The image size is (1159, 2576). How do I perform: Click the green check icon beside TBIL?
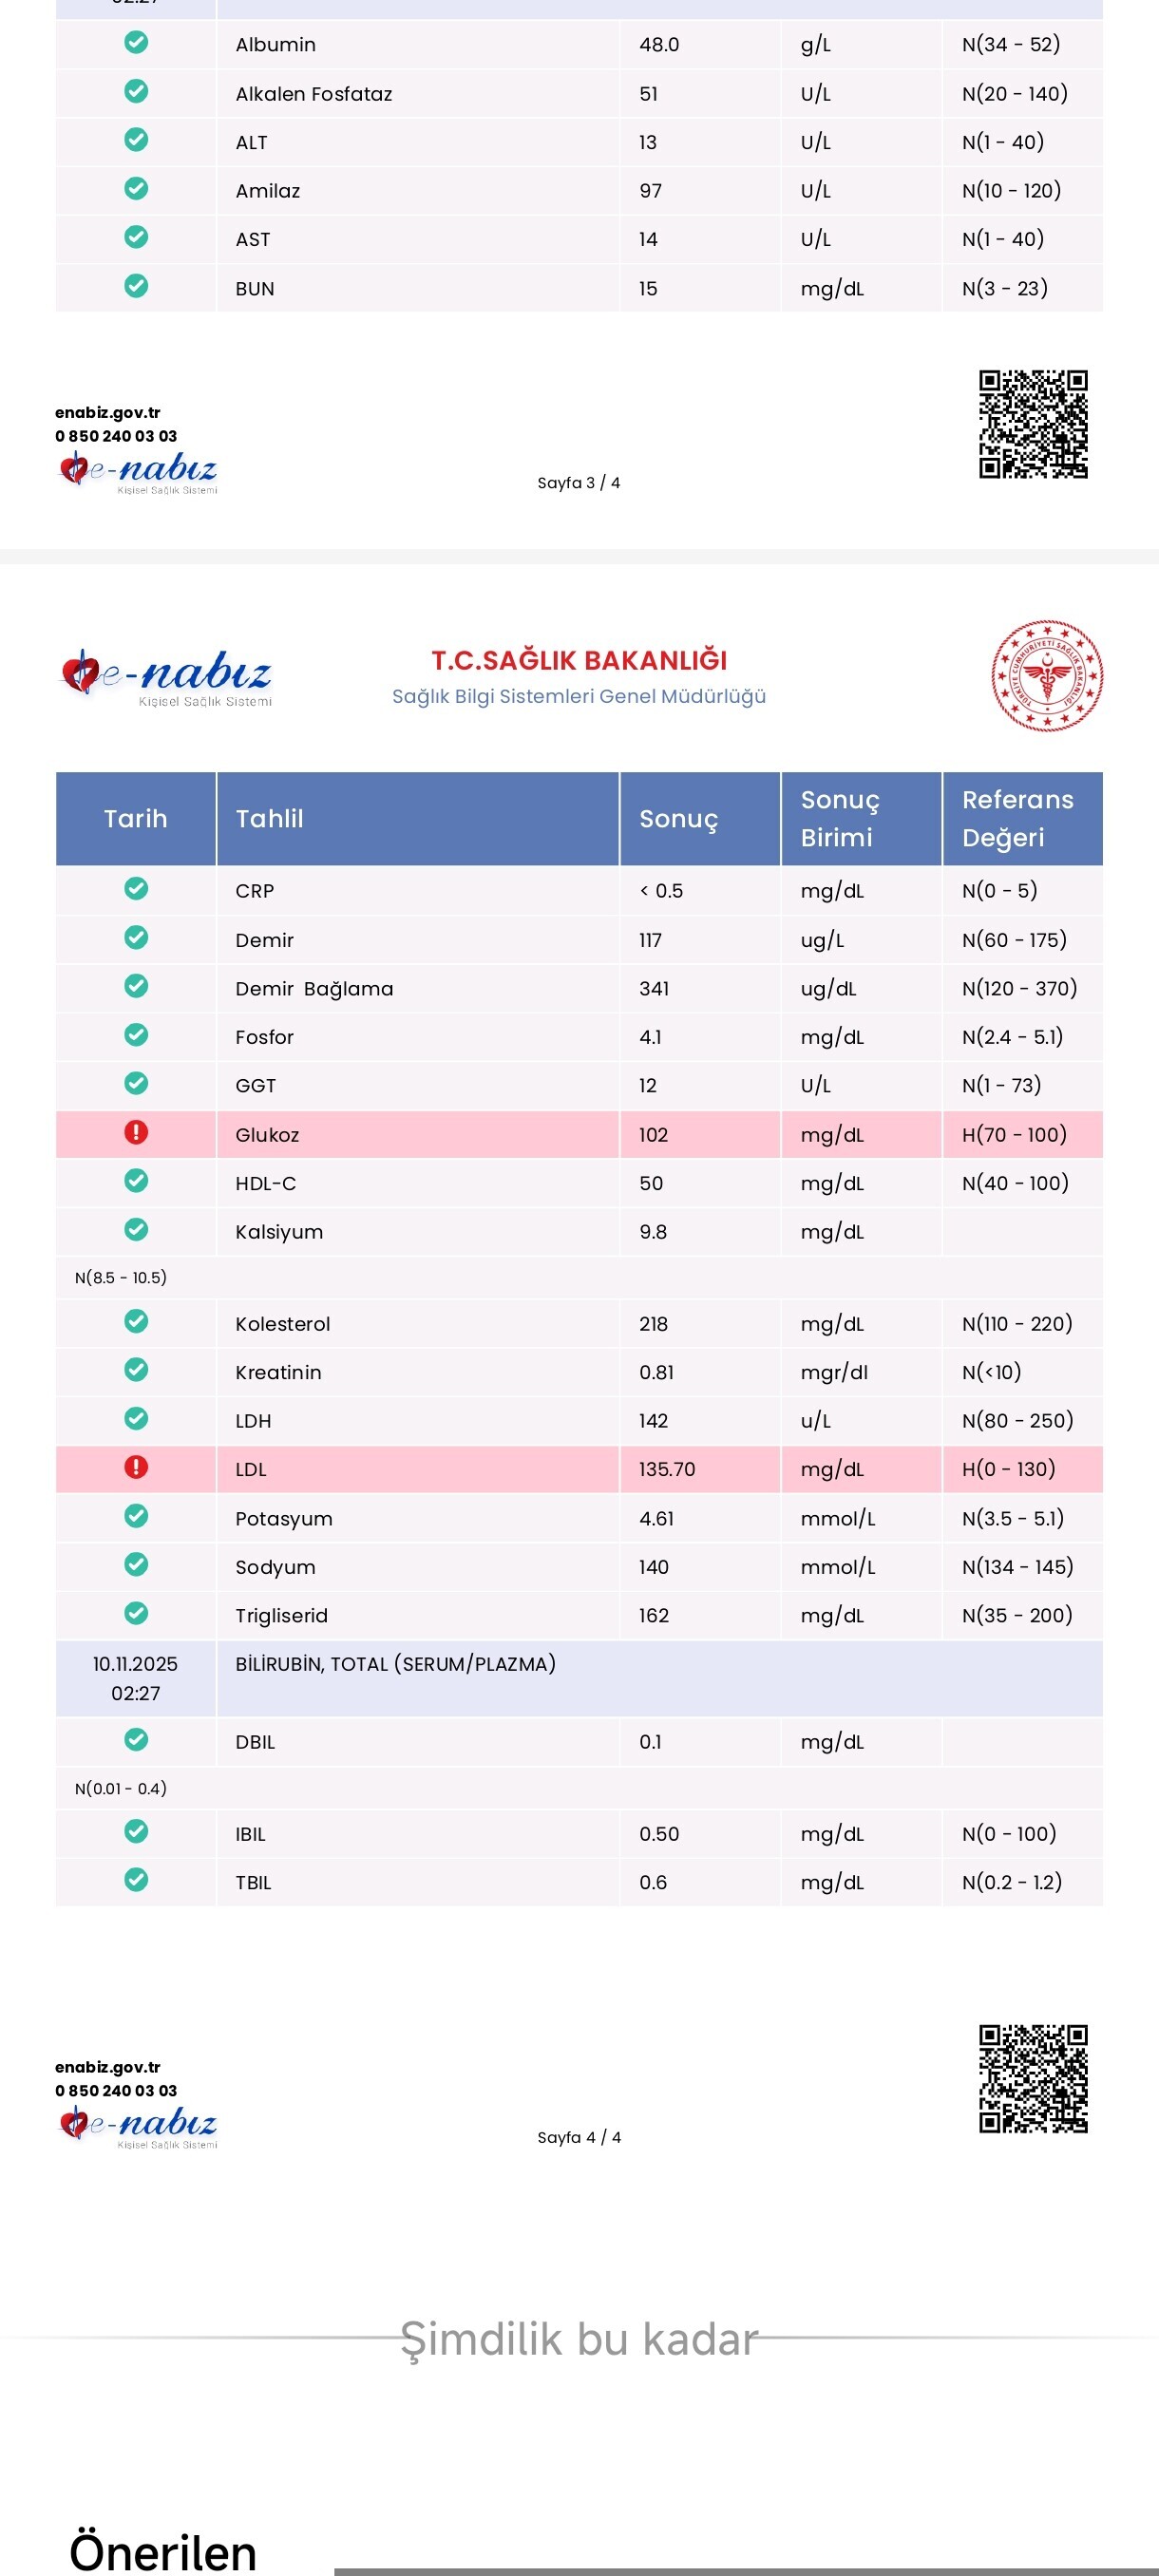136,1880
